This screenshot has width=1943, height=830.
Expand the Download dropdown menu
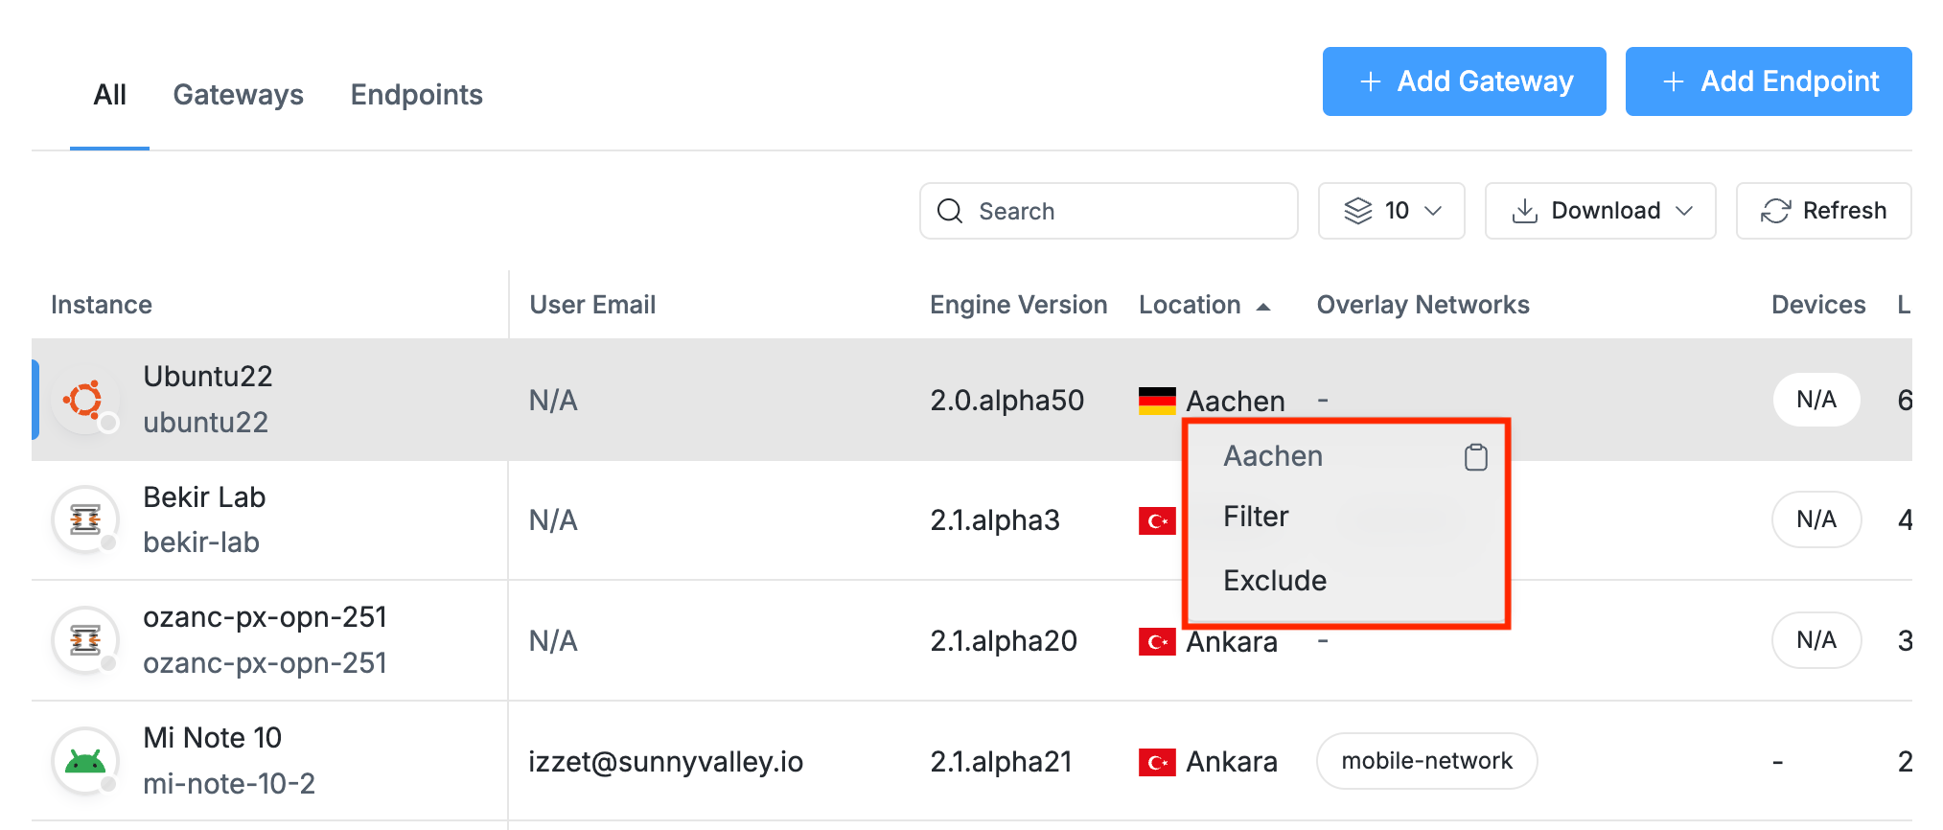[x=1600, y=211]
